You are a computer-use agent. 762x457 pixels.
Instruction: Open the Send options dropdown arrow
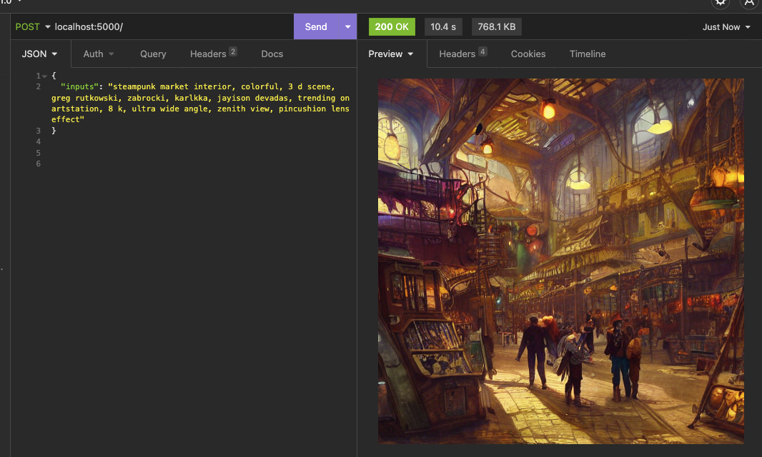click(347, 26)
